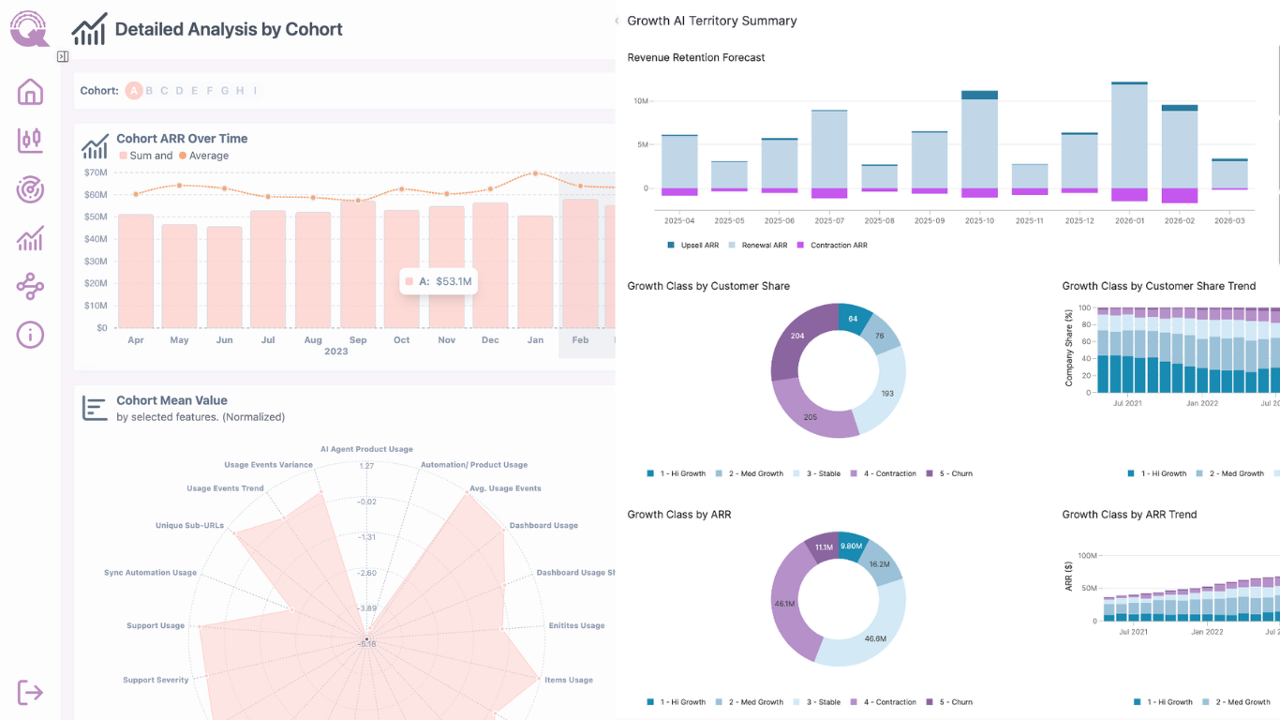Click the purple Q logo icon

(x=30, y=28)
